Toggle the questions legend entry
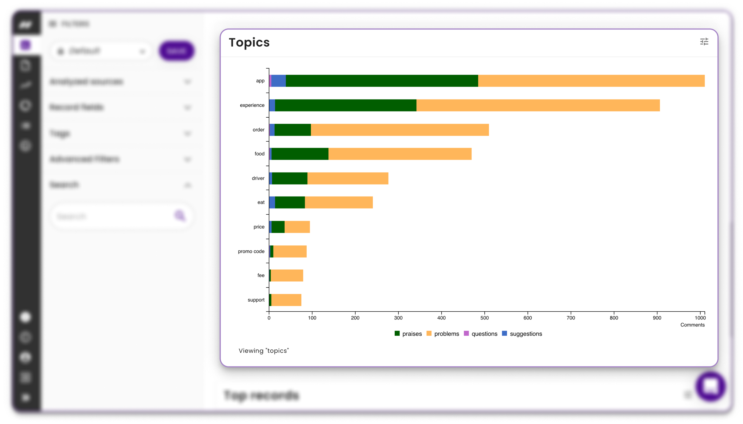Image resolution: width=743 pixels, height=424 pixels. [x=480, y=334]
